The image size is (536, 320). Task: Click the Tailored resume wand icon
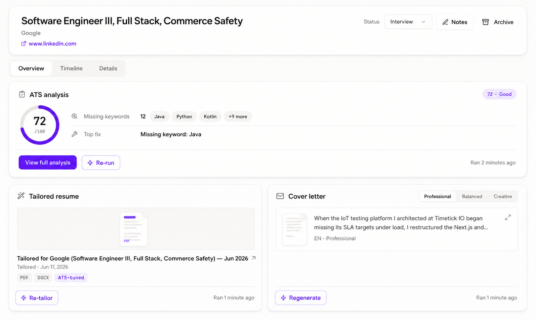tap(21, 196)
